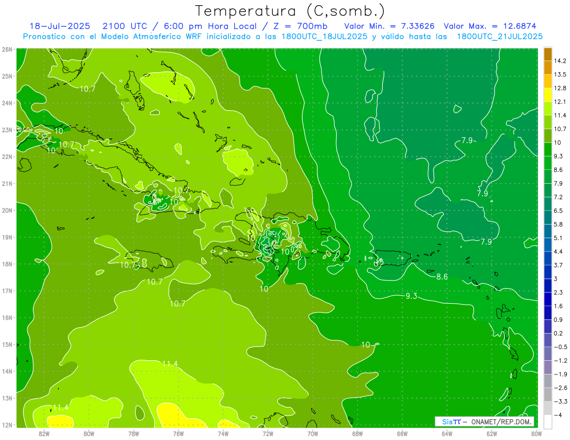Screen dimensions: 570x440
Task: Click the 0.2 legend value
Action: [558, 333]
